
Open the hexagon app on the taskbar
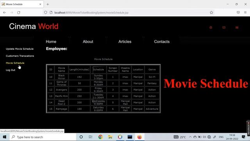click(x=120, y=137)
